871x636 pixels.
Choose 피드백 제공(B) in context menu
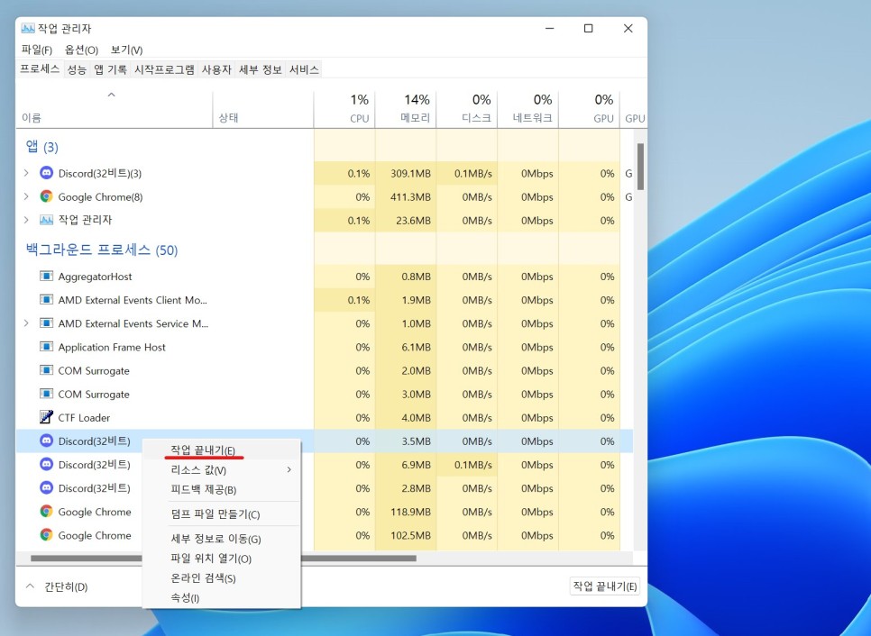(x=222, y=489)
